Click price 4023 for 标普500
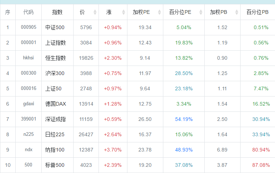Screen dimensions: 275x173 (86, 165)
